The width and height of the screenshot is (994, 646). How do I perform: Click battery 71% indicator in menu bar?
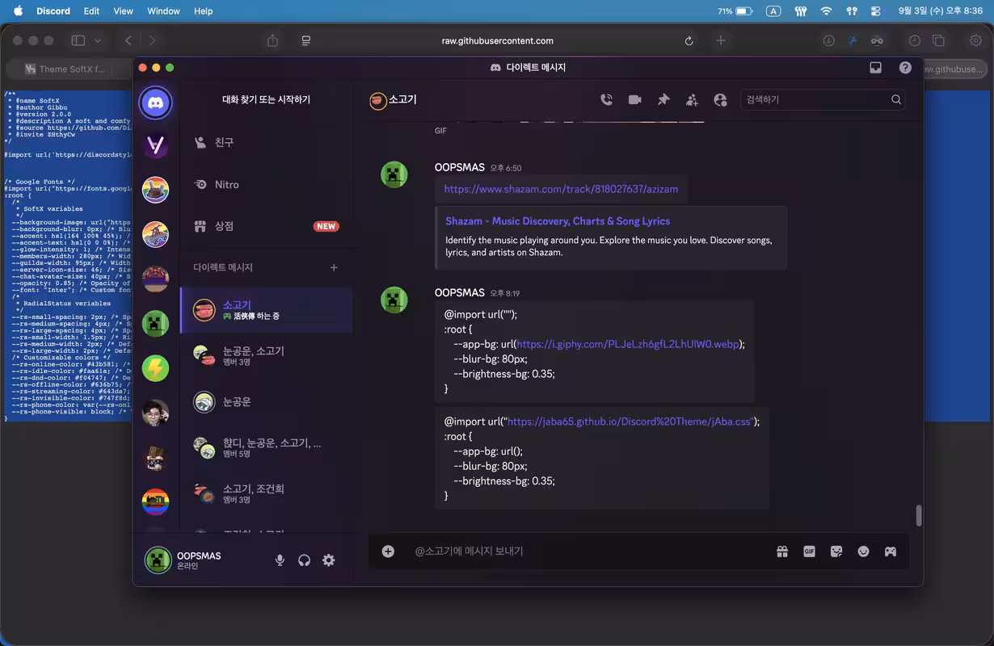[735, 11]
